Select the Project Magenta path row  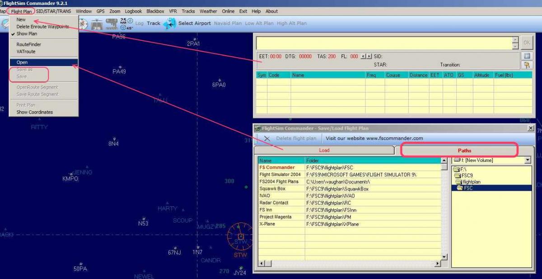pyautogui.click(x=349, y=217)
